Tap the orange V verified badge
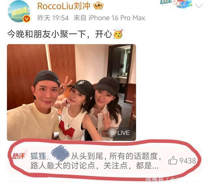Viewport: 209px width, 185px height. [26, 19]
